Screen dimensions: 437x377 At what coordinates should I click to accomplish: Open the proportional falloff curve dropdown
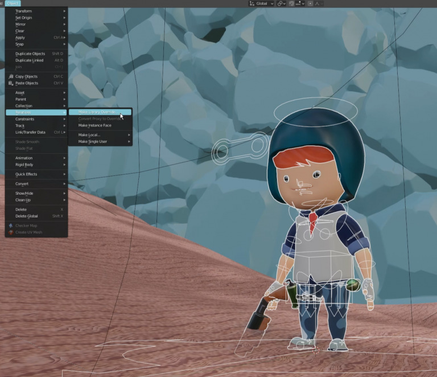point(319,3)
